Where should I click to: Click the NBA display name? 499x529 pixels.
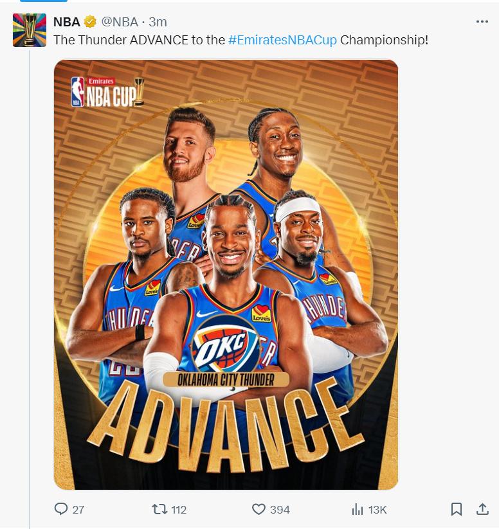66,22
